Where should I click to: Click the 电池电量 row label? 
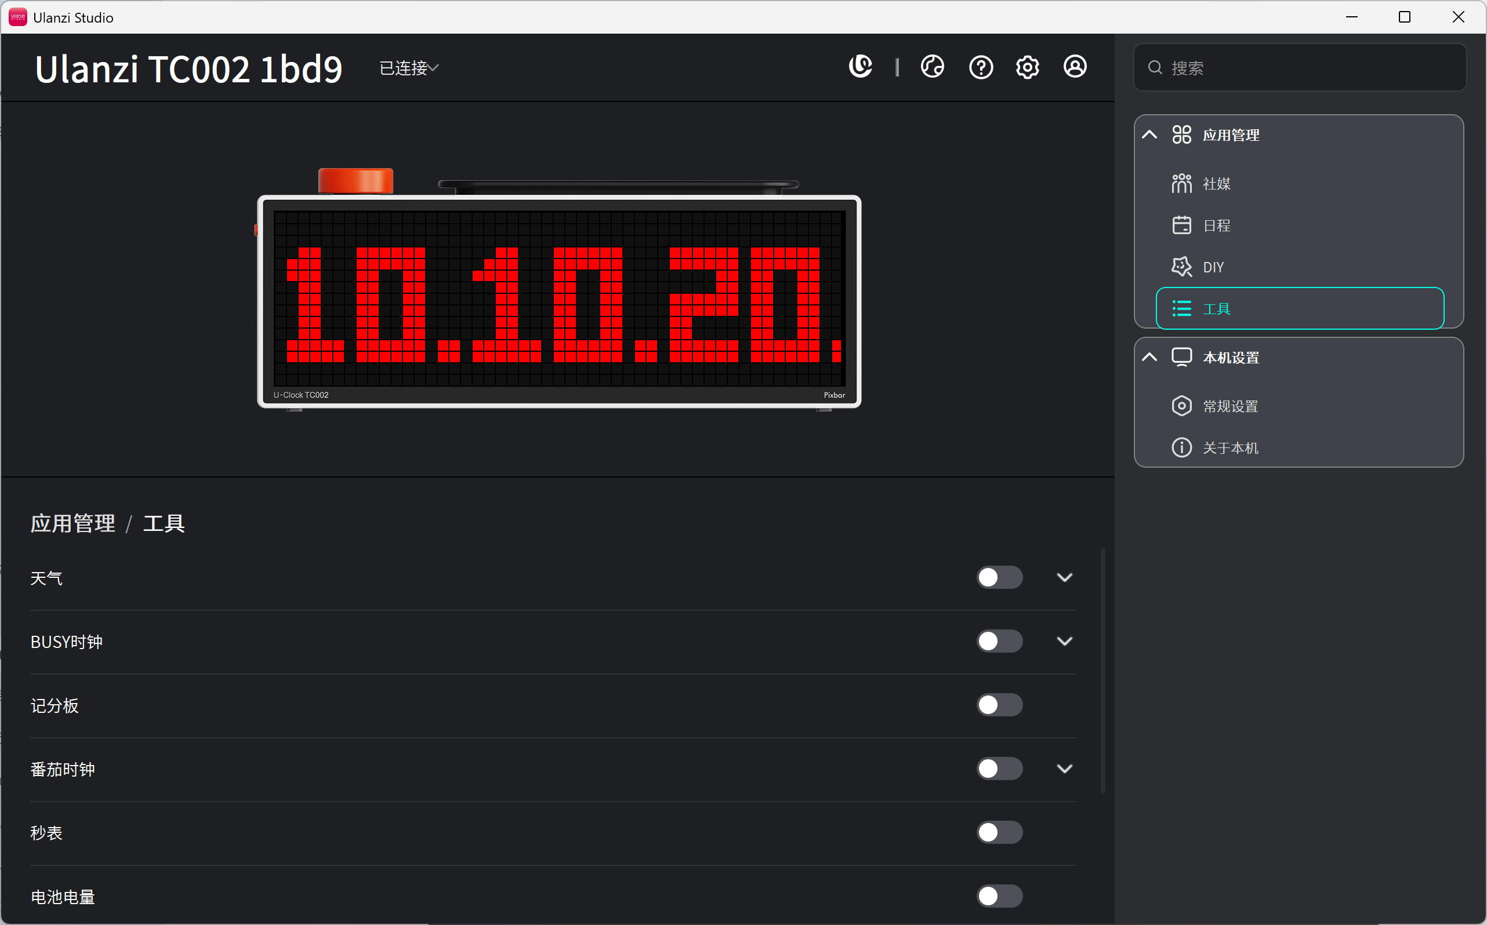coord(63,897)
